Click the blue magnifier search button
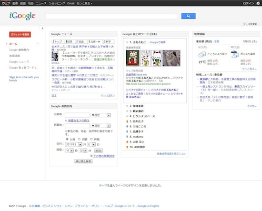Image resolution: width=262 pixels, height=211 pixels. [x=188, y=16]
